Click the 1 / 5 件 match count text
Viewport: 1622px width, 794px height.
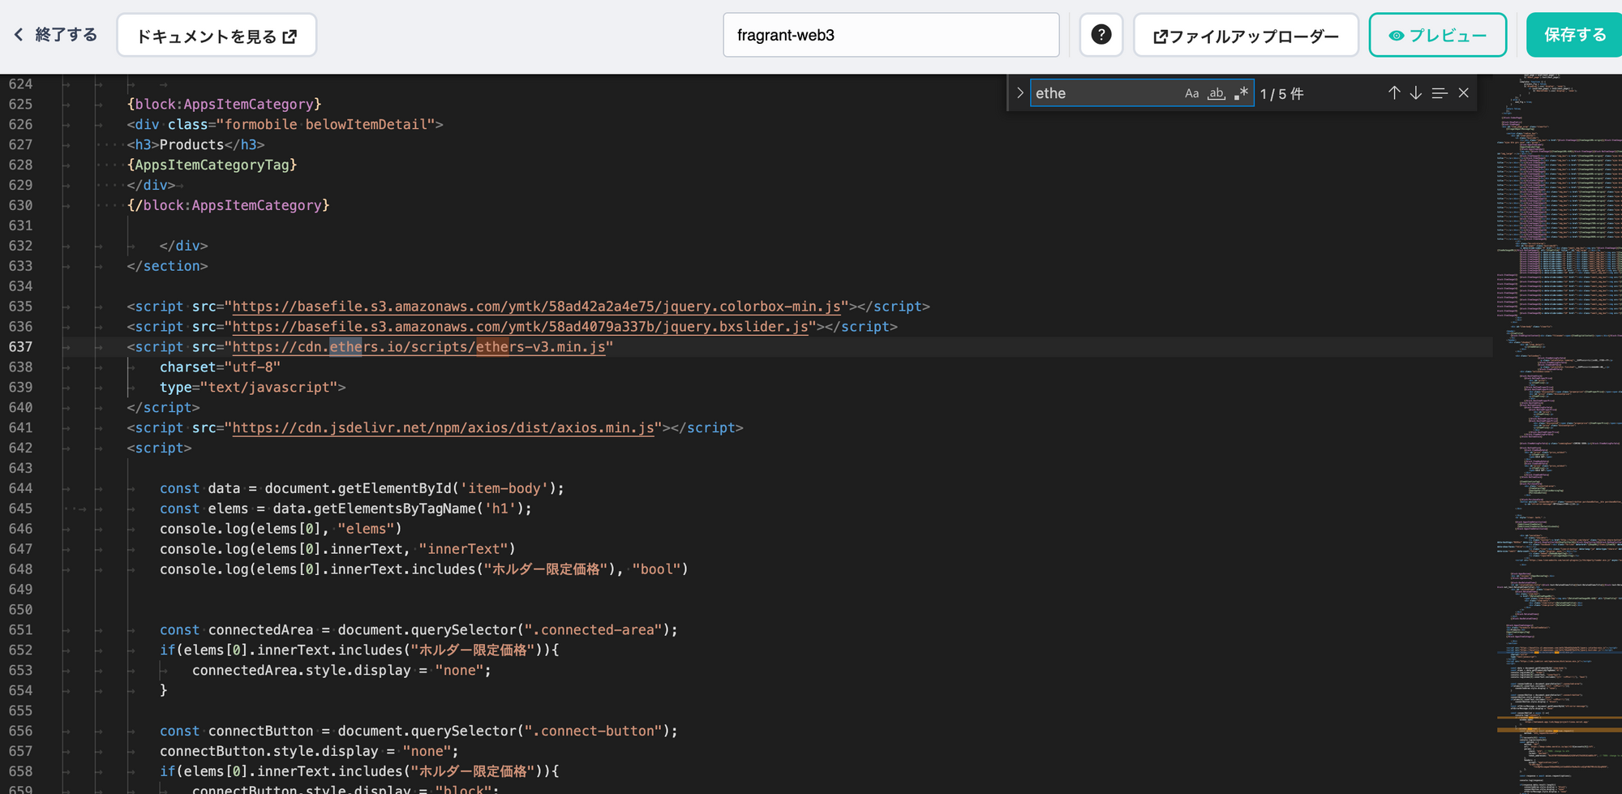coord(1281,94)
